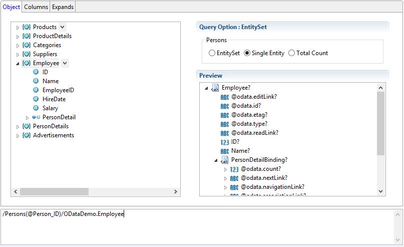Click the ABC icon beside @odata.editLink?

(x=224, y=97)
